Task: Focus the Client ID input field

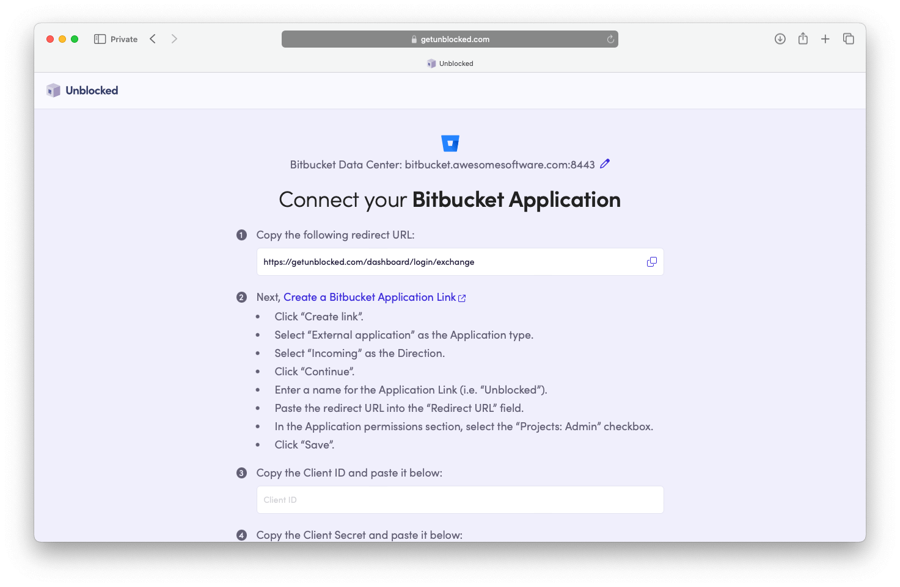Action: [x=460, y=500]
